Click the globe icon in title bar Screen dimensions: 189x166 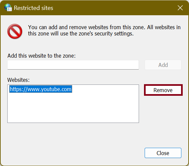tap(8, 8)
